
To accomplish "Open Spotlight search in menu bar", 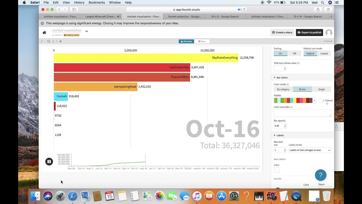I will 322,3.
